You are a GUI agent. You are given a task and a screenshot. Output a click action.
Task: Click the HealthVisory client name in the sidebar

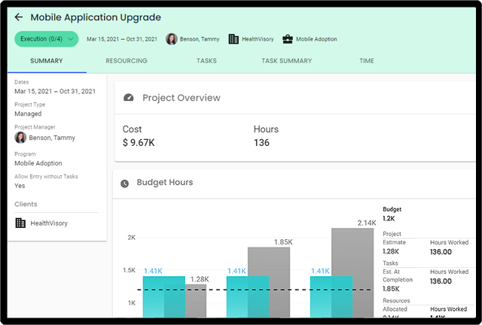click(x=49, y=223)
